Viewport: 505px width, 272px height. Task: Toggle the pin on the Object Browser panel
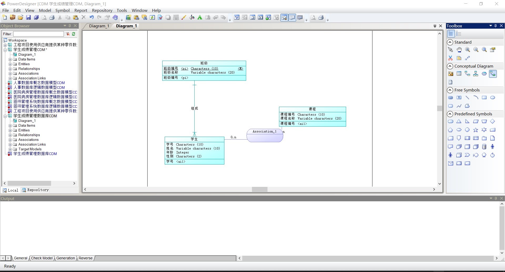70,26
